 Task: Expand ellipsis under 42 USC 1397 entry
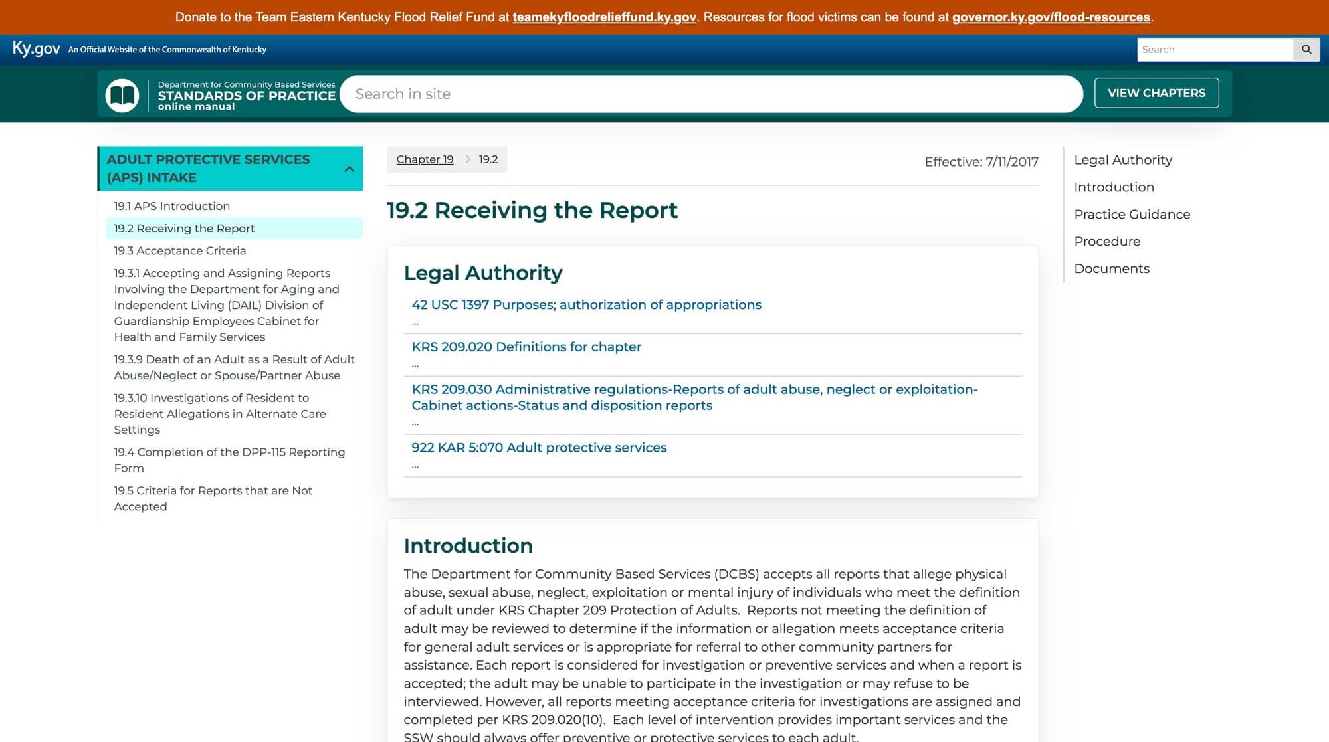(415, 323)
